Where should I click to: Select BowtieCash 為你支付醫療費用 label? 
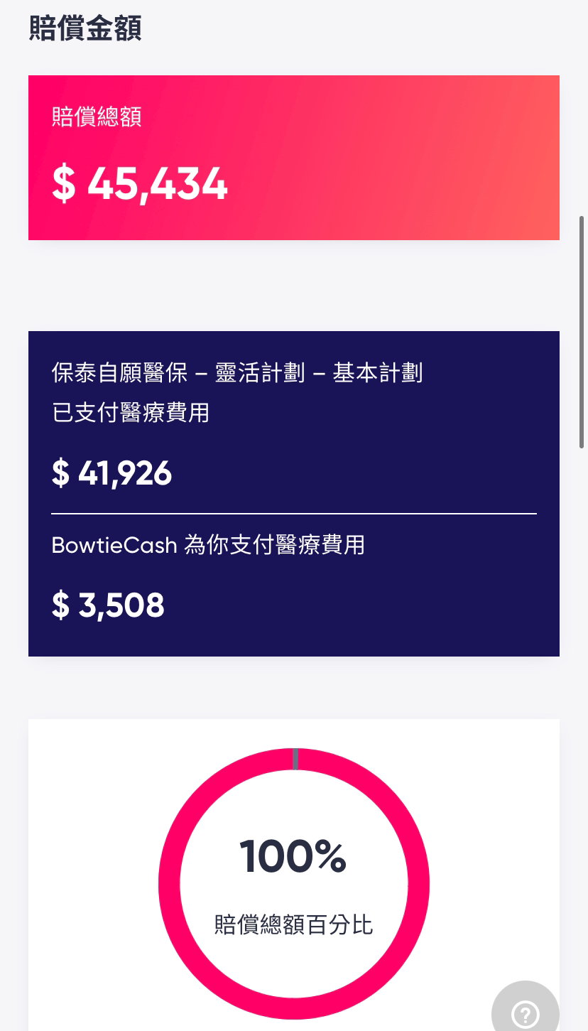(208, 545)
